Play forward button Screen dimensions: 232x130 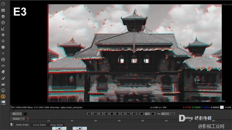[x=123, y=114]
